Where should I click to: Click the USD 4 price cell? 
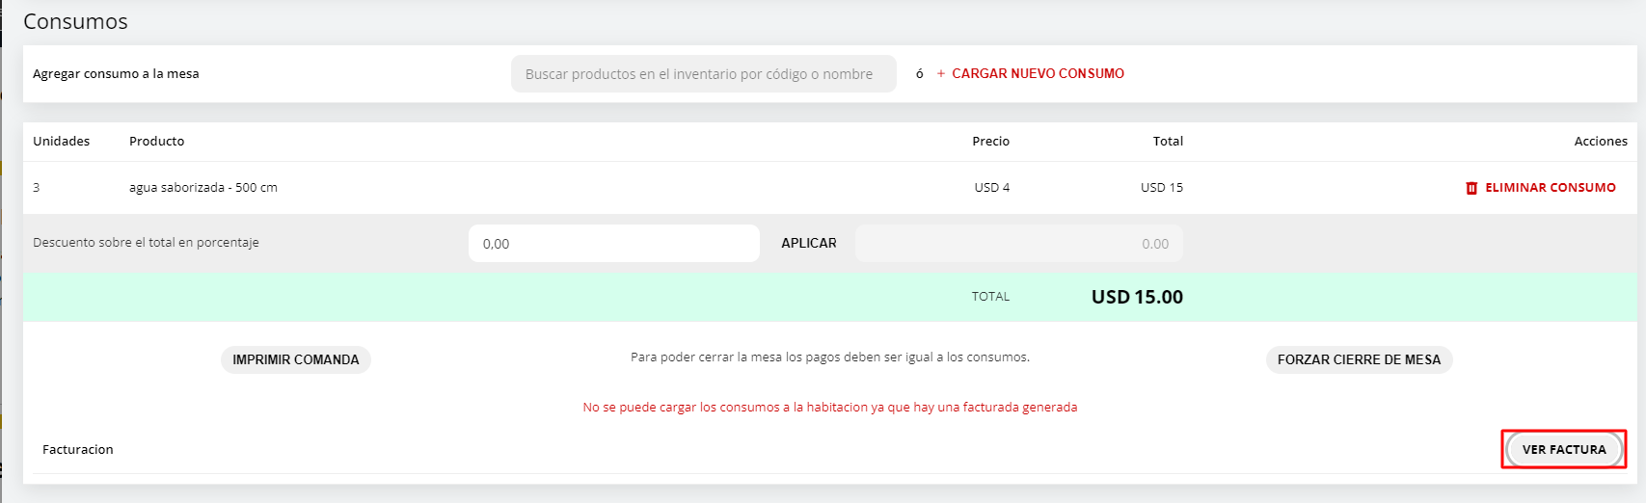click(991, 188)
